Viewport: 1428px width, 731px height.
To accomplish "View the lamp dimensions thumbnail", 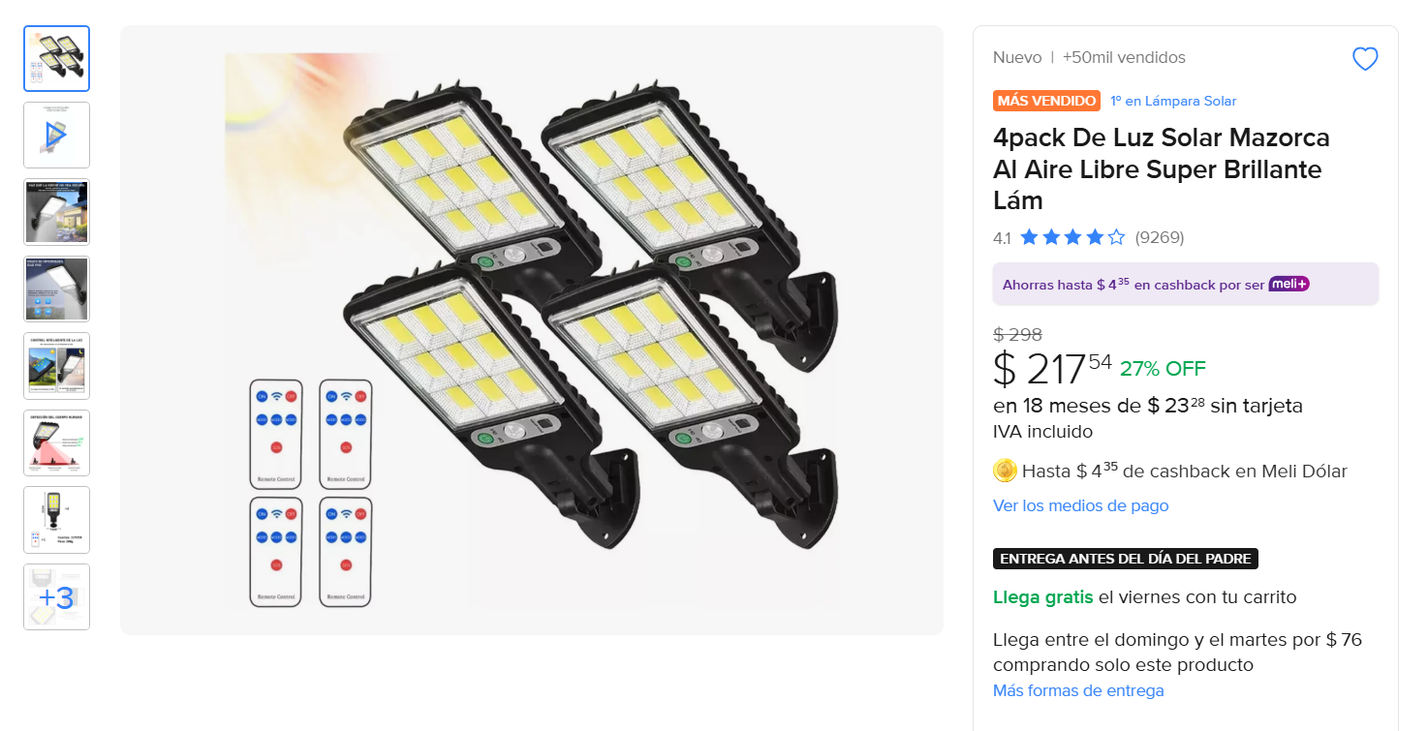I will tap(56, 520).
